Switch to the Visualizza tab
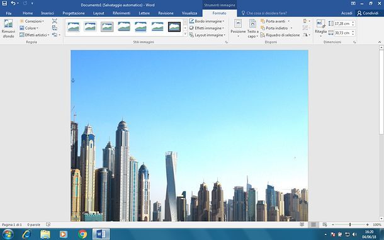The image size is (384, 240). pos(189,13)
